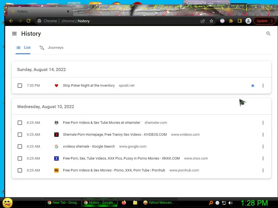Click the volume speaker tray icon

(x=230, y=203)
